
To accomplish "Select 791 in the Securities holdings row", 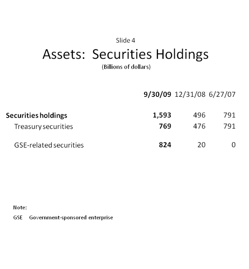I will point(229,115).
